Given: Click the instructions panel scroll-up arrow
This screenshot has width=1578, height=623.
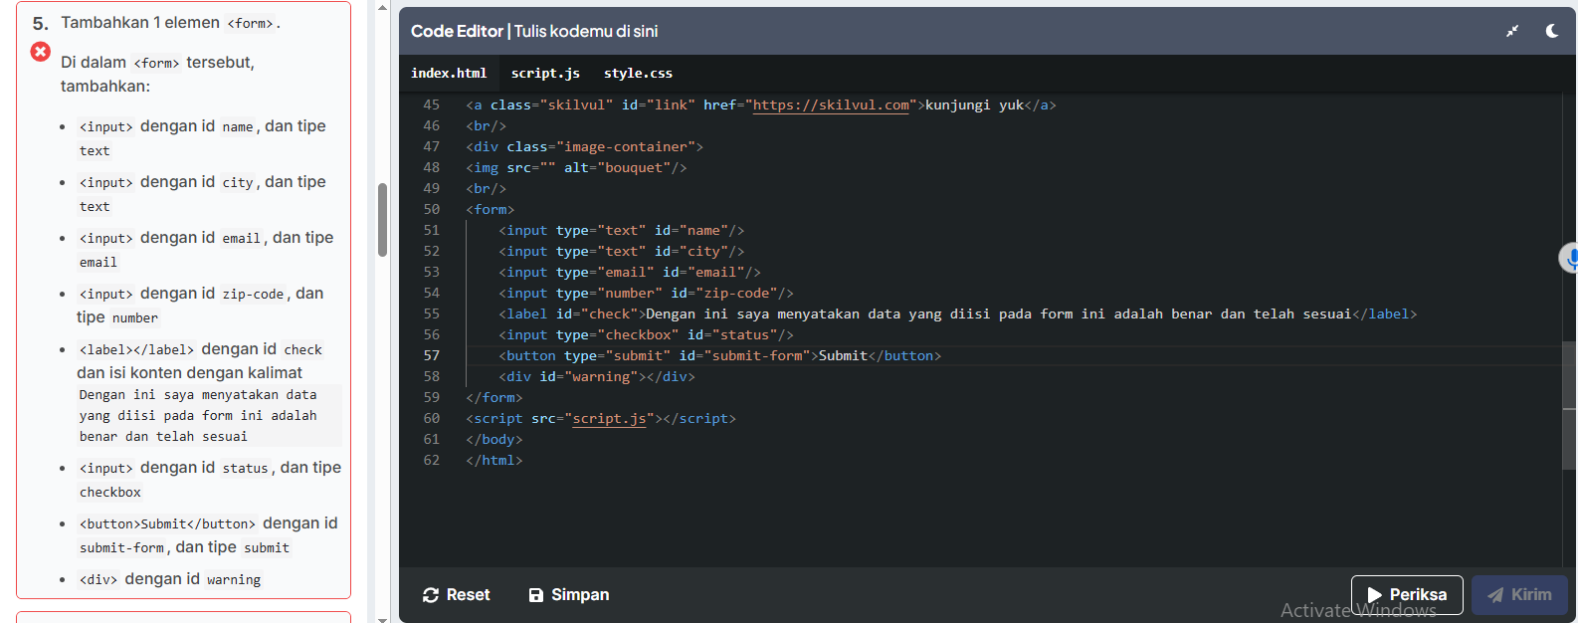Looking at the screenshot, I should pos(382,6).
